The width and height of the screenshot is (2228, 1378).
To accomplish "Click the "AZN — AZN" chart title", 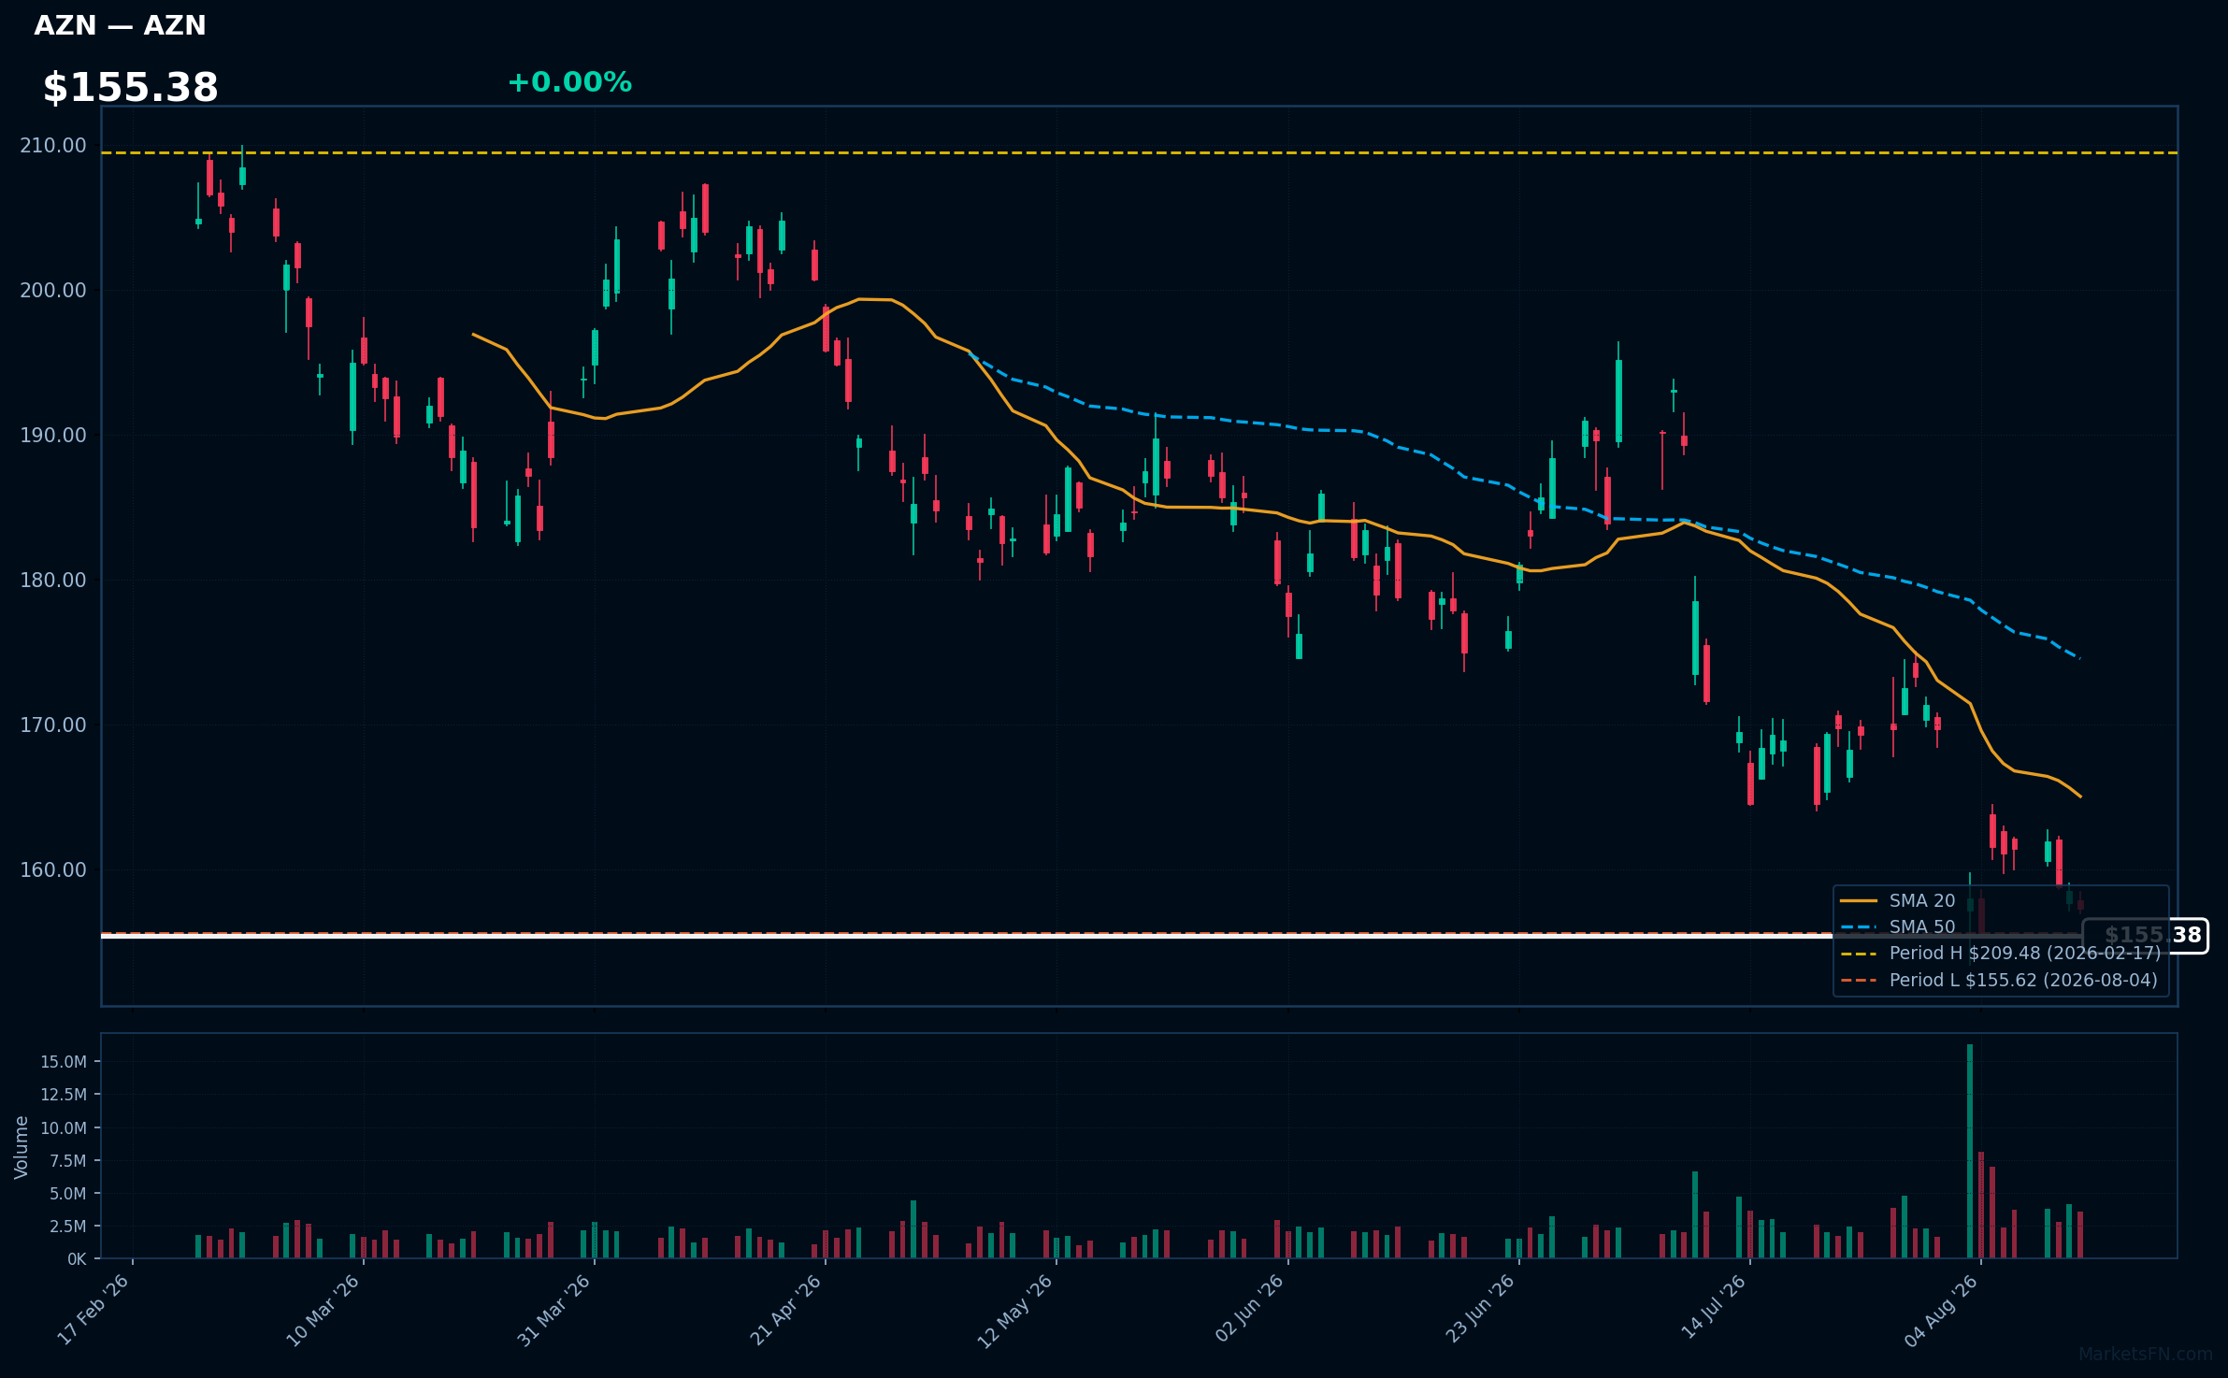I will pos(120,25).
